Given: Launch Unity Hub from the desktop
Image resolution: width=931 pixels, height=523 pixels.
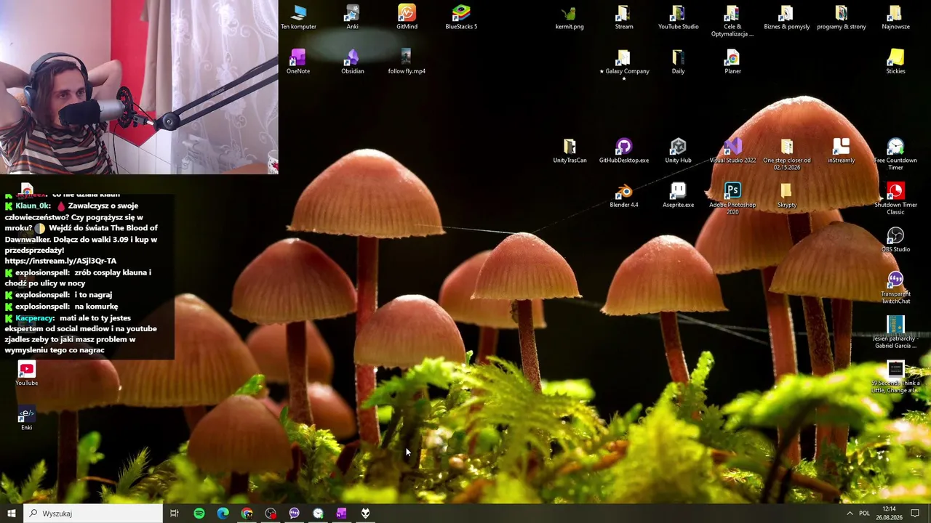Looking at the screenshot, I should tap(678, 151).
